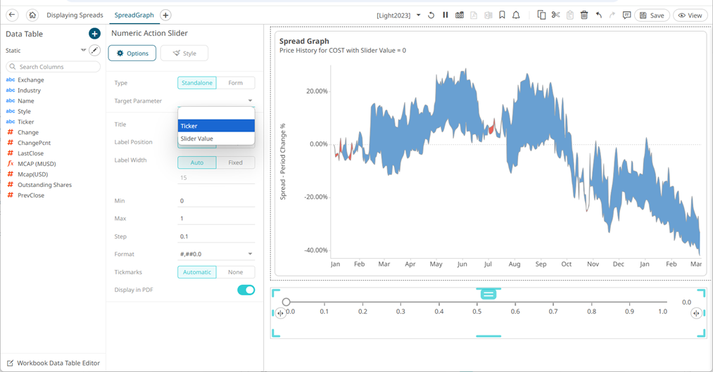Click the home icon in top bar
This screenshot has width=713, height=372.
tap(32, 15)
